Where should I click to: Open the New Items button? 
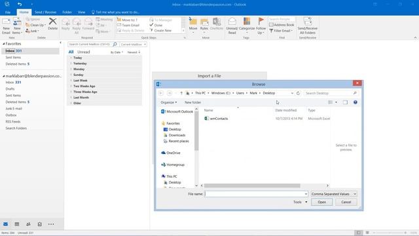(17, 26)
